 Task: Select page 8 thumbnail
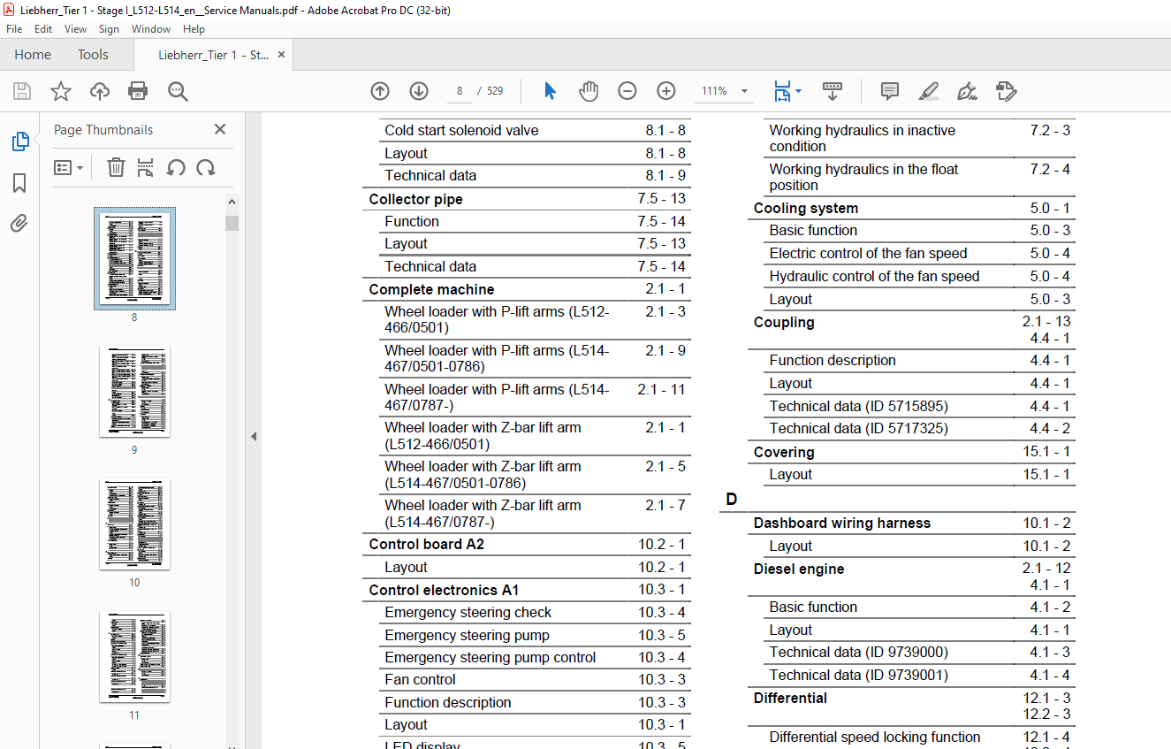click(134, 258)
